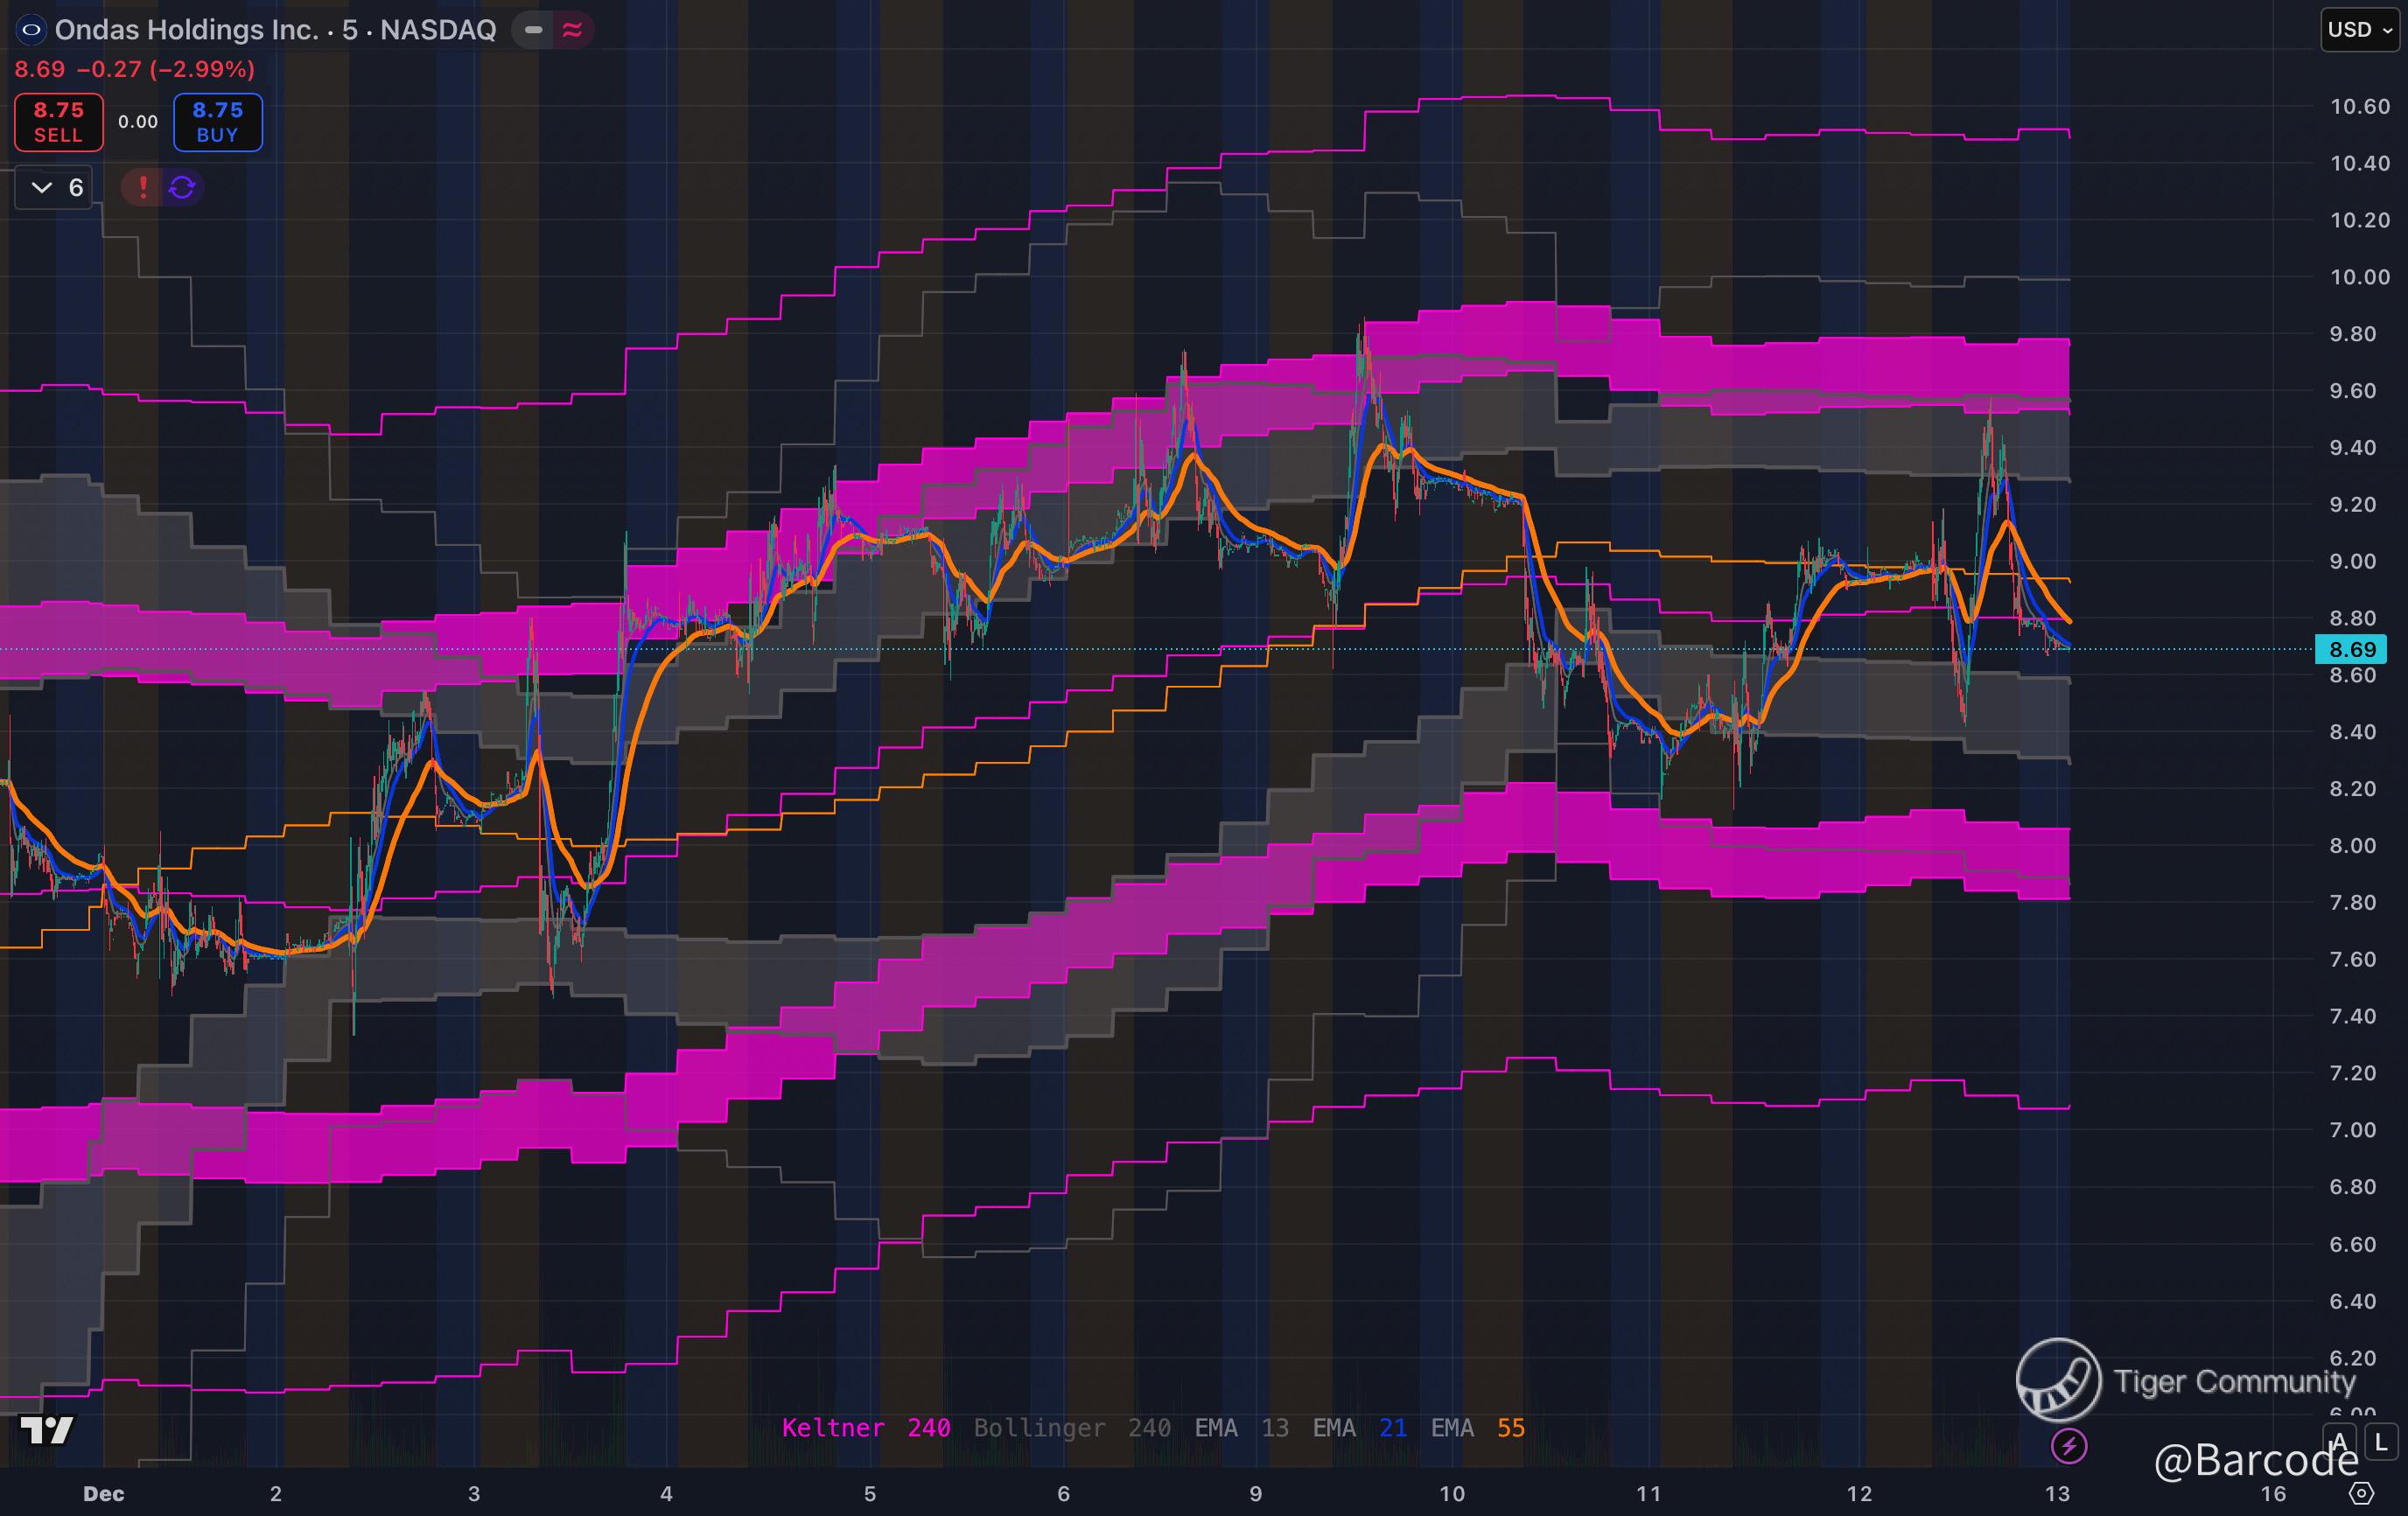Click the gray dash status pill icon
The width and height of the screenshot is (2408, 1516).
[534, 30]
